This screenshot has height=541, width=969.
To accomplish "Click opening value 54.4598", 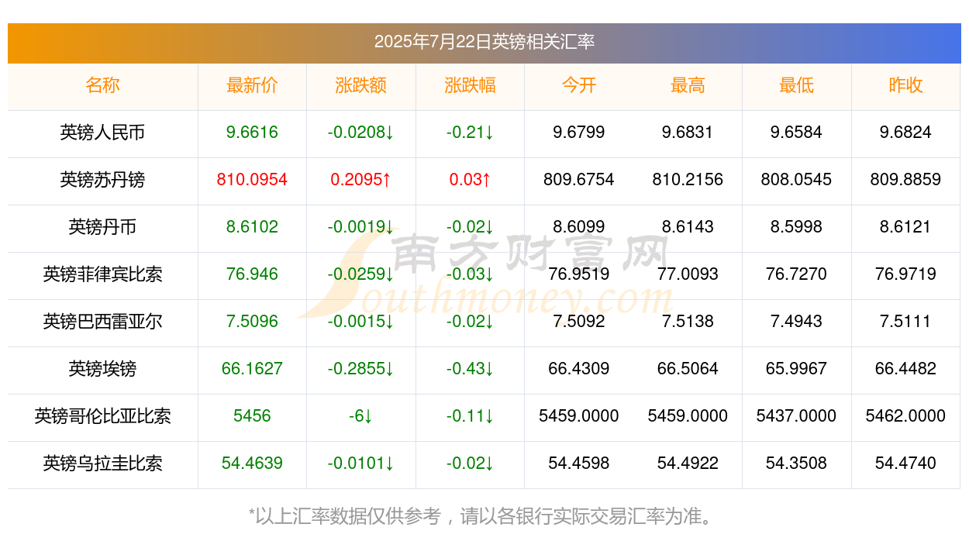I will [579, 463].
